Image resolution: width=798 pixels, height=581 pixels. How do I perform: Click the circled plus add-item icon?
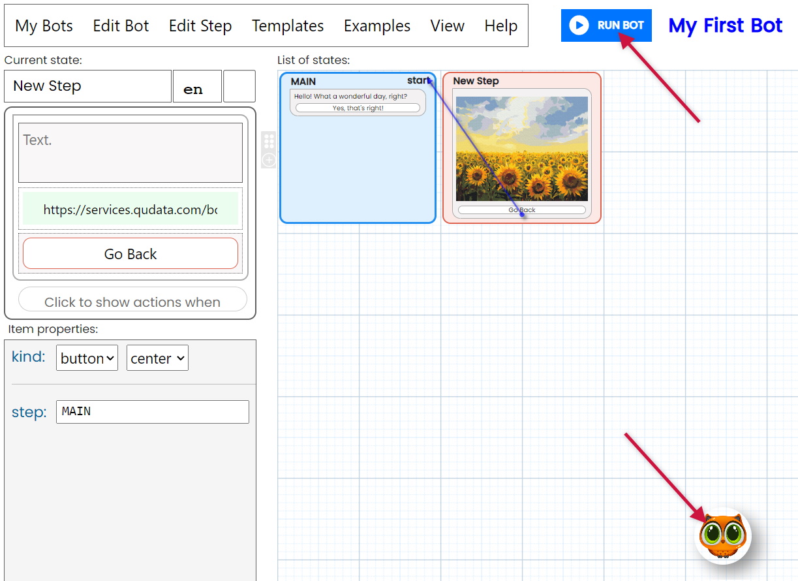coord(269,160)
